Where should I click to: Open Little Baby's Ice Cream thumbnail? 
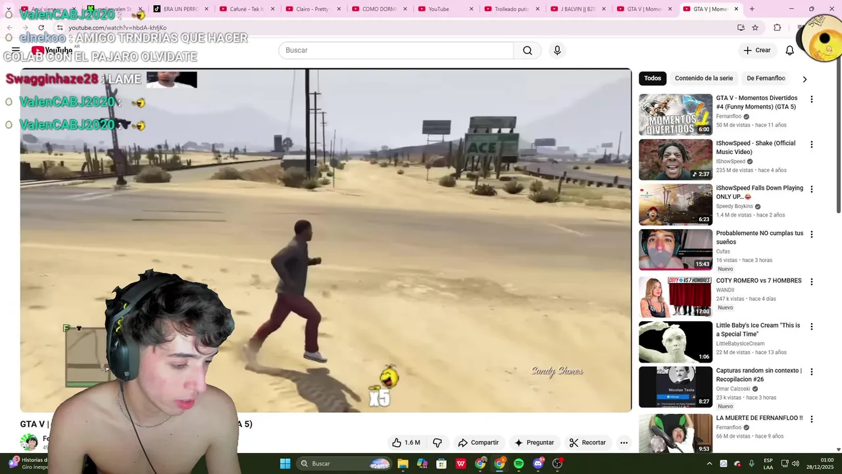coord(676,342)
